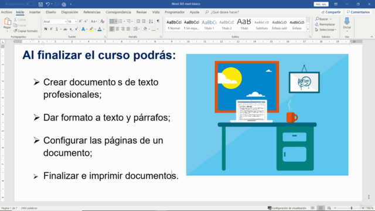Decrease paragraph indent
Screen dimensions: 375x211
138,21
